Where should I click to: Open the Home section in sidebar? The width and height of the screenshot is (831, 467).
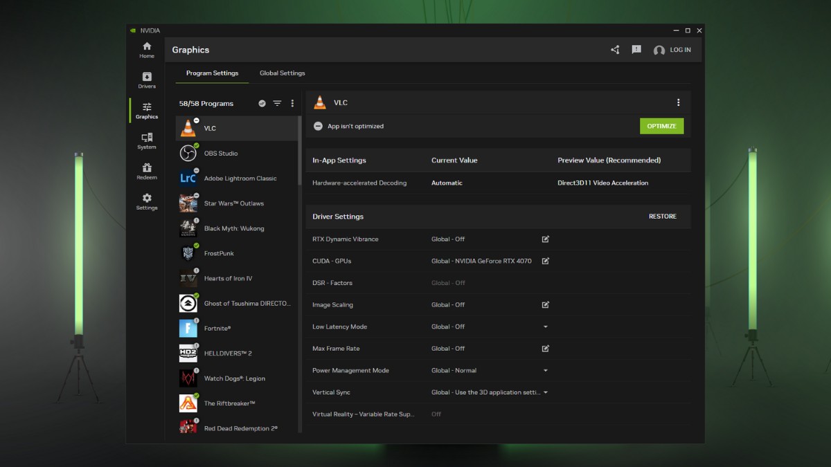(147, 50)
